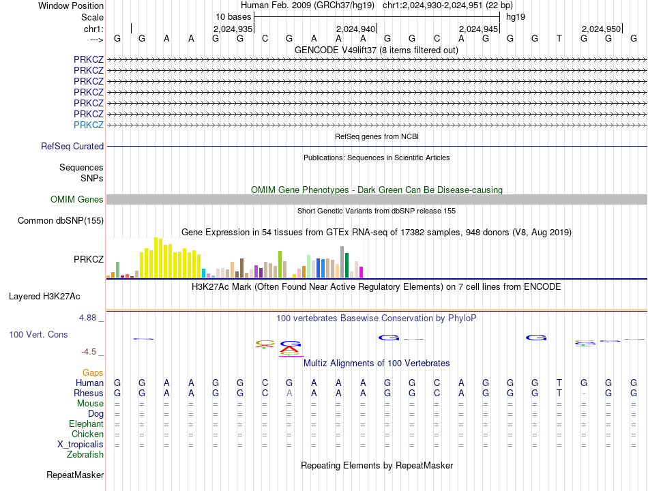648x491 pixels.
Task: Click the chr1:2,024,930-2,024,951 position text
Action: (x=447, y=5)
